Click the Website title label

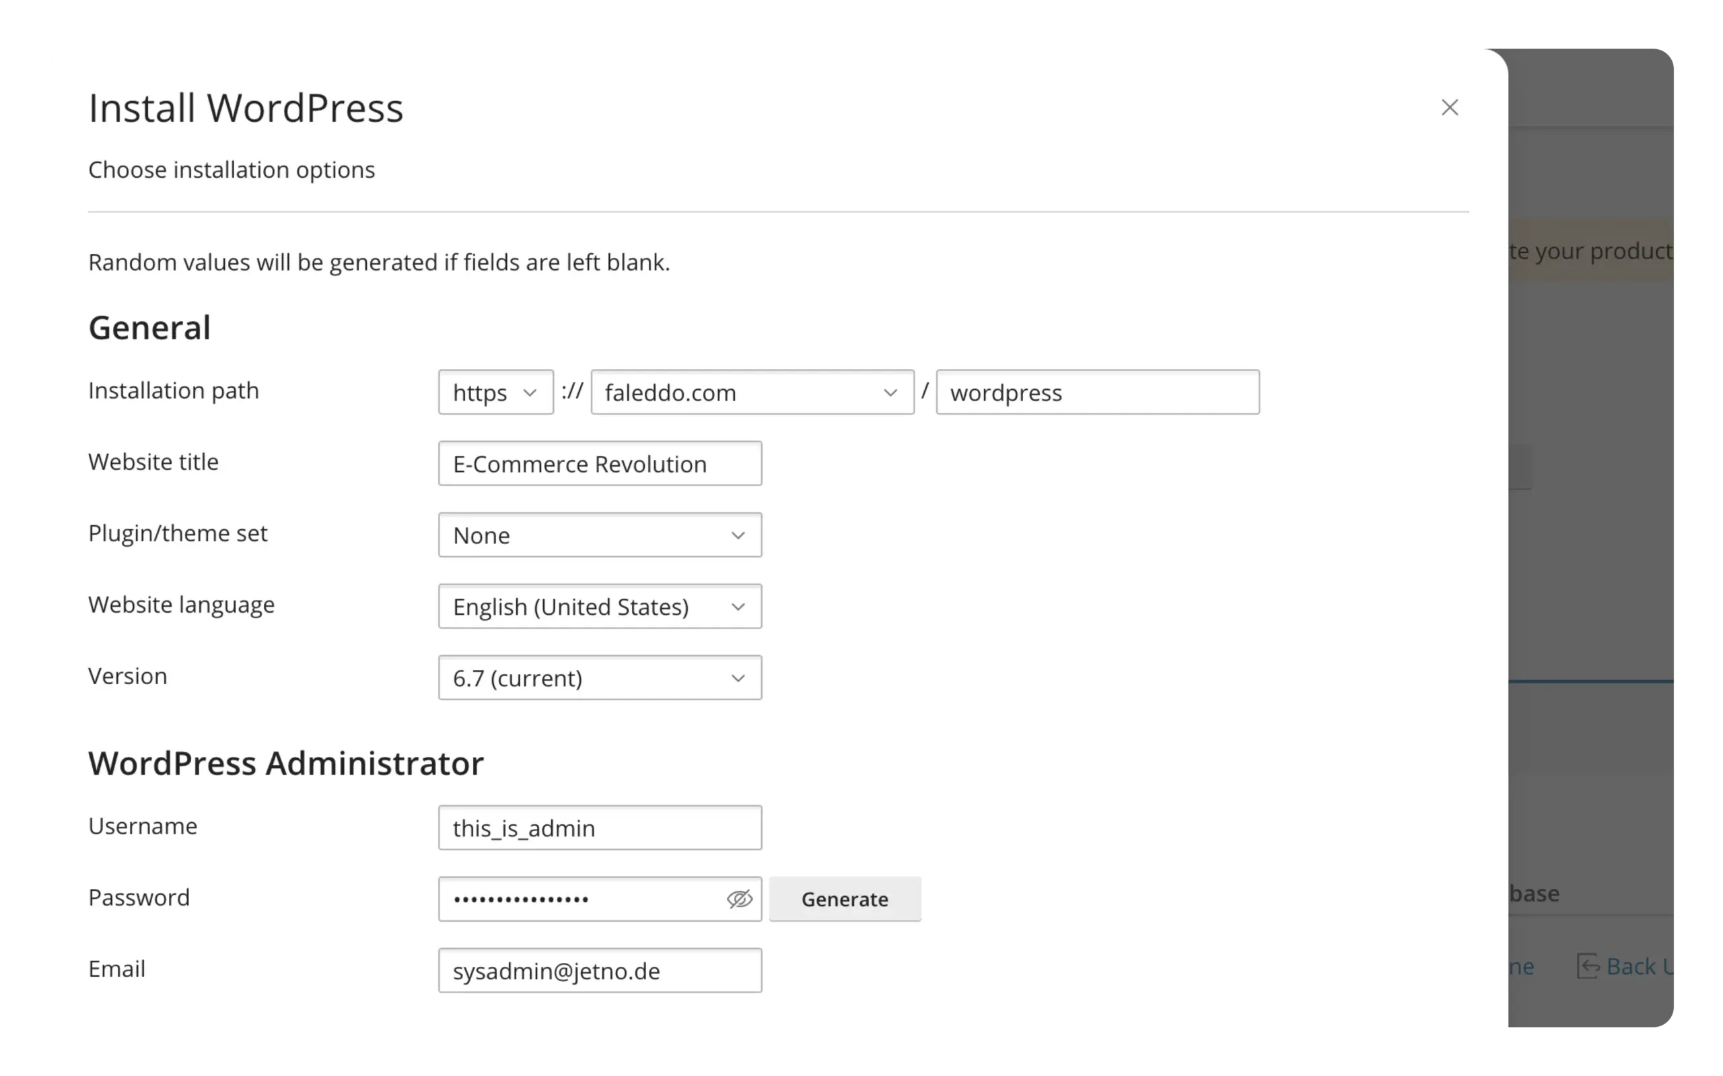(153, 462)
